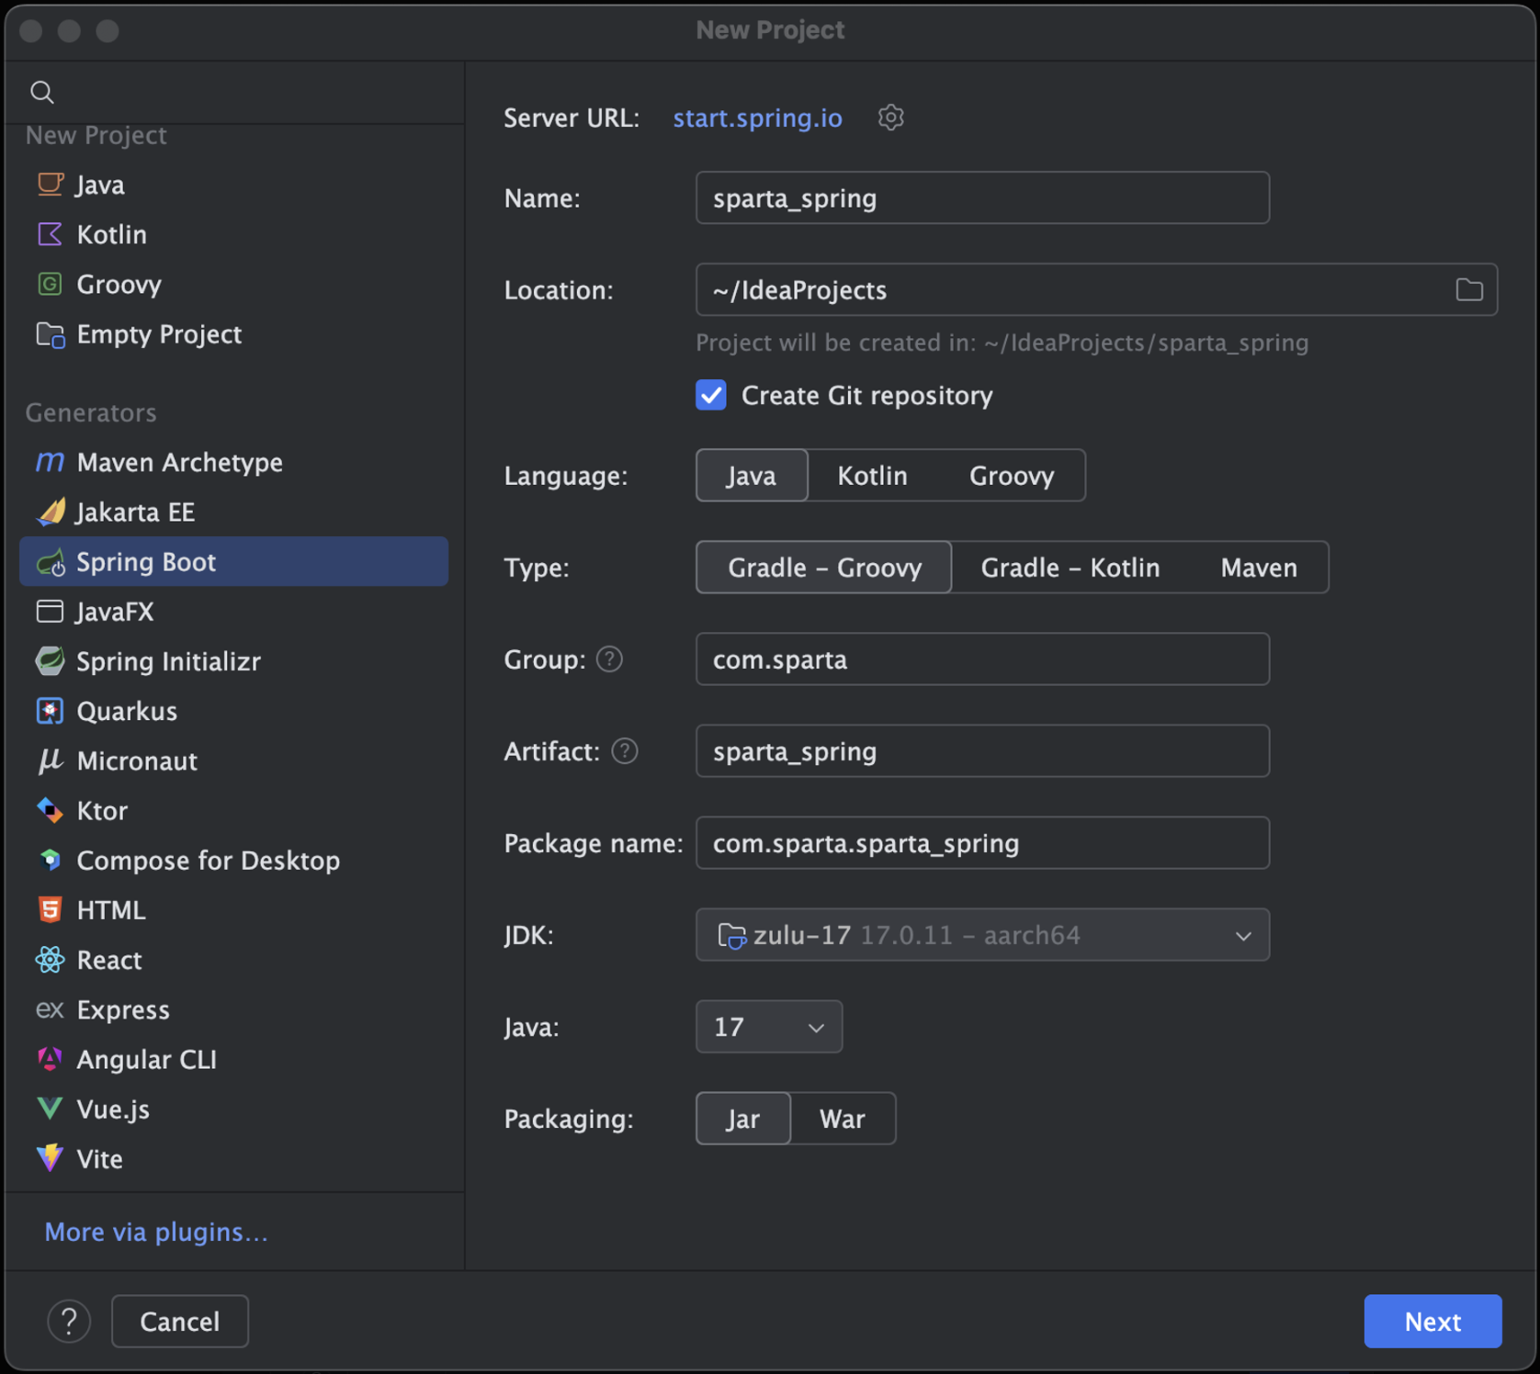The image size is (1540, 1374).
Task: Select Compose for Desktop label
Action: (209, 861)
